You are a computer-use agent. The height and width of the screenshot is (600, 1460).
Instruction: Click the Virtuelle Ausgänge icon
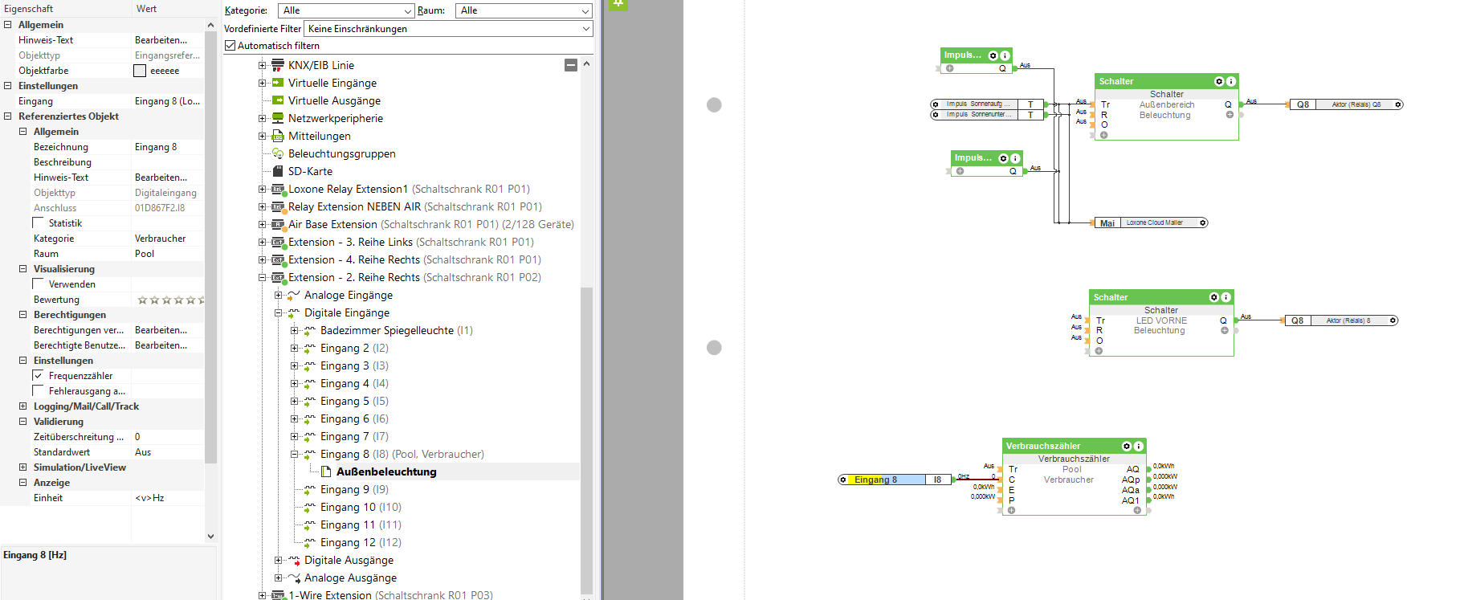click(278, 100)
